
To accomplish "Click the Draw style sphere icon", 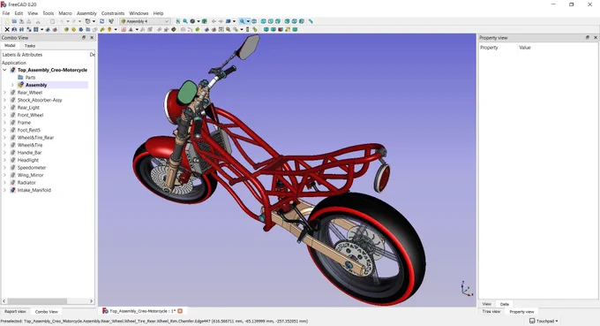I will (x=192, y=21).
